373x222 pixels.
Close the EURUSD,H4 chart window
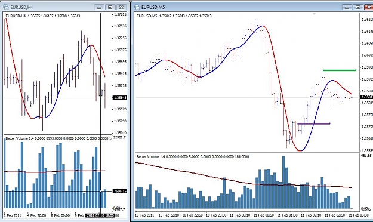(121, 7)
